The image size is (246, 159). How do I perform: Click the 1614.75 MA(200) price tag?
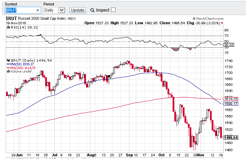(x=230, y=99)
